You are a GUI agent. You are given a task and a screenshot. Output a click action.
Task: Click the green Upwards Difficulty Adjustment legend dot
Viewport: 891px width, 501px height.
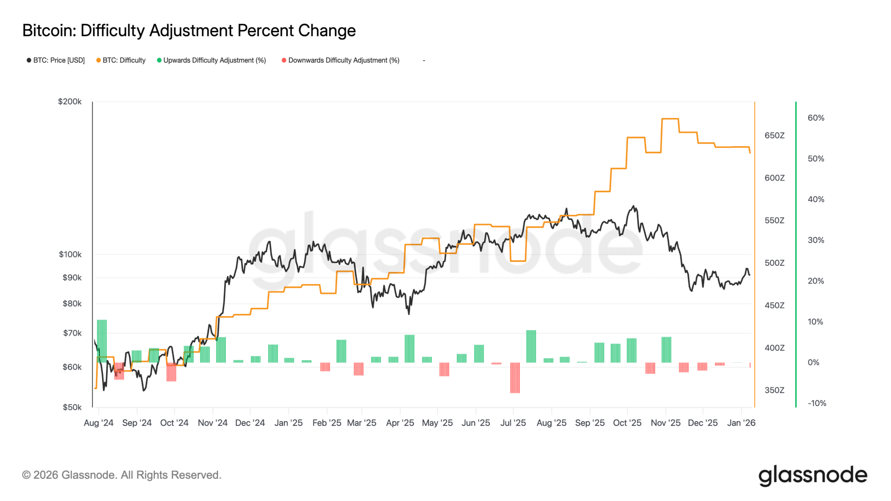159,60
